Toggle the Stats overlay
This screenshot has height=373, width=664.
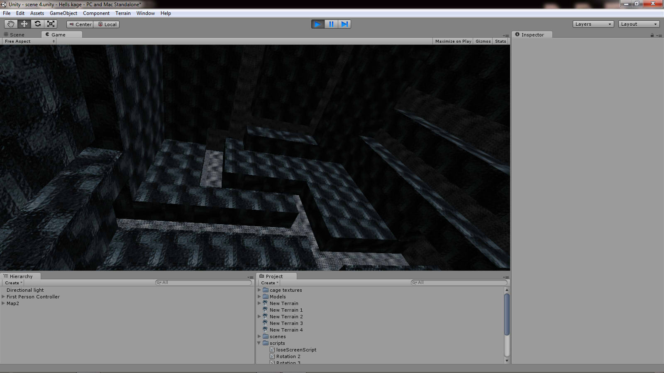tap(500, 41)
